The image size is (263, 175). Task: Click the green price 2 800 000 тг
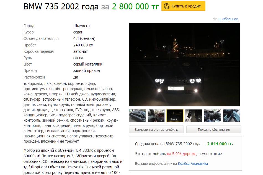pyautogui.click(x=135, y=7)
